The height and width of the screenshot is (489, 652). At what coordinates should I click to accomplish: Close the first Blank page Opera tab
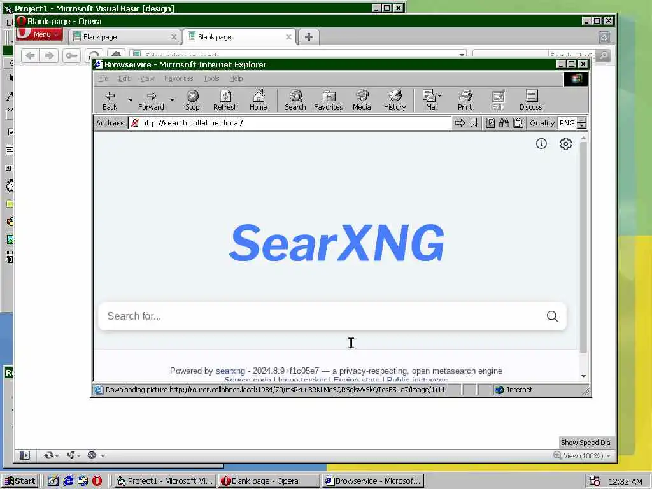174,37
